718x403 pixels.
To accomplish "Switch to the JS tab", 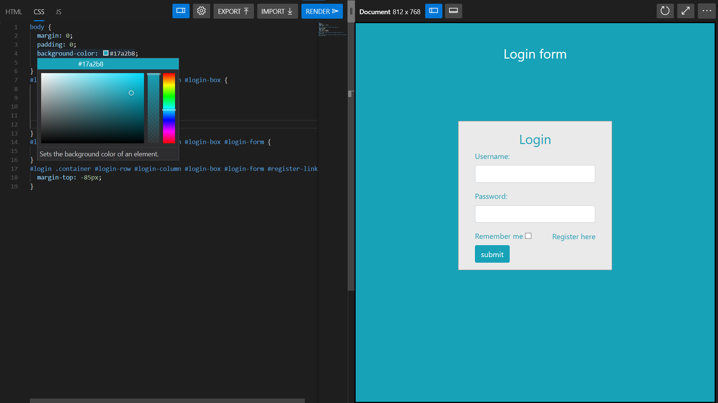I will click(58, 12).
